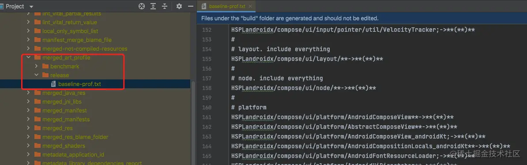Viewport: 527px width, 165px height.
Task: Expand the merged_manifests folder
Action: (x=29, y=119)
